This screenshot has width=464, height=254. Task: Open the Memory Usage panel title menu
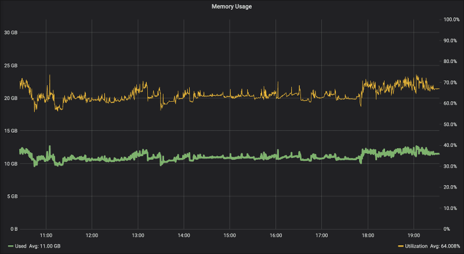point(231,6)
